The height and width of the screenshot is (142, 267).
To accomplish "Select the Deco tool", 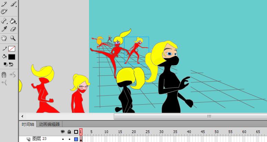I will point(4,12).
